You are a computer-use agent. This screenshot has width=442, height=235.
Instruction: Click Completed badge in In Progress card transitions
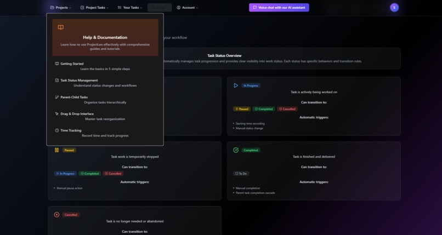(264, 109)
